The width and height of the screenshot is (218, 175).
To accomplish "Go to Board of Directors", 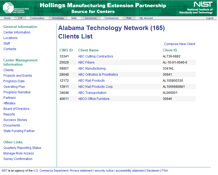I will click(16, 109).
